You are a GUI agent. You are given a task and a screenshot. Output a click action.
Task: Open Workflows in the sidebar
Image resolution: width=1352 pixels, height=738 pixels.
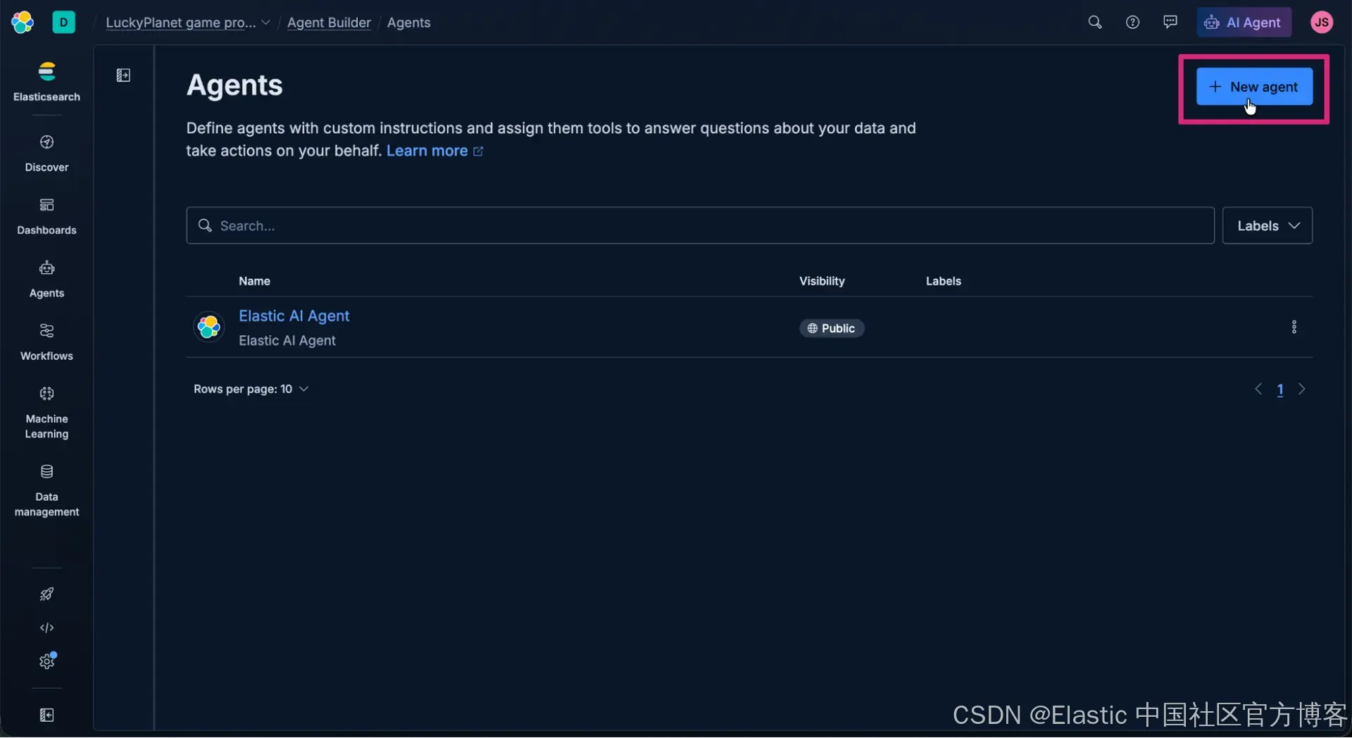pos(46,342)
